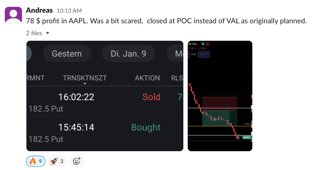Click the TRNSKTNSZT column header
This screenshot has width=335, height=170.
pyautogui.click(x=85, y=78)
